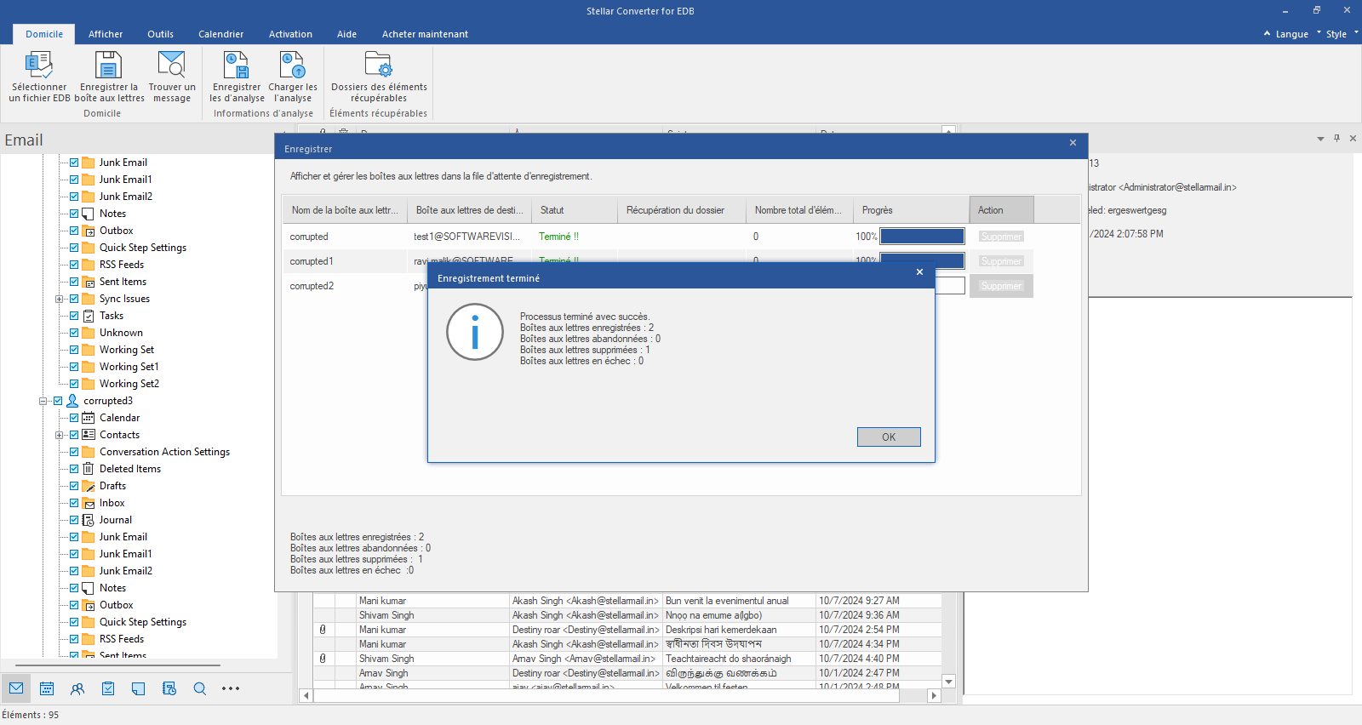Click Enregistrer les d'analyse icon
1362x725 pixels.
(x=236, y=66)
